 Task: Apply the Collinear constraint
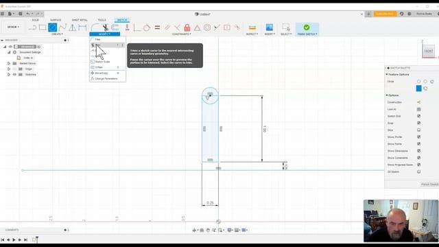click(217, 27)
